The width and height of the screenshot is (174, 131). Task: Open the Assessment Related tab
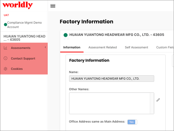click(x=103, y=47)
